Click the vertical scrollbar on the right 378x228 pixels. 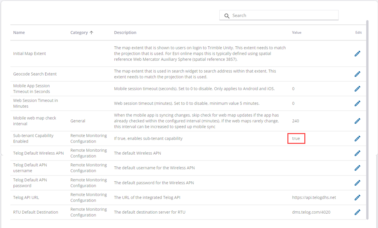[367, 117]
